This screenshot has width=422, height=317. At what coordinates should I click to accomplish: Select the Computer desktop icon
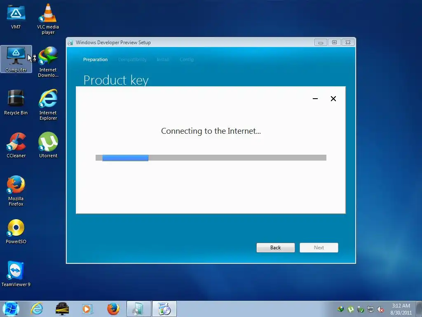pos(16,59)
